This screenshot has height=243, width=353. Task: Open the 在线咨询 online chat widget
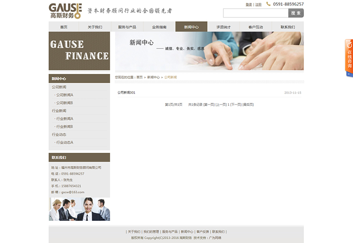(x=349, y=58)
